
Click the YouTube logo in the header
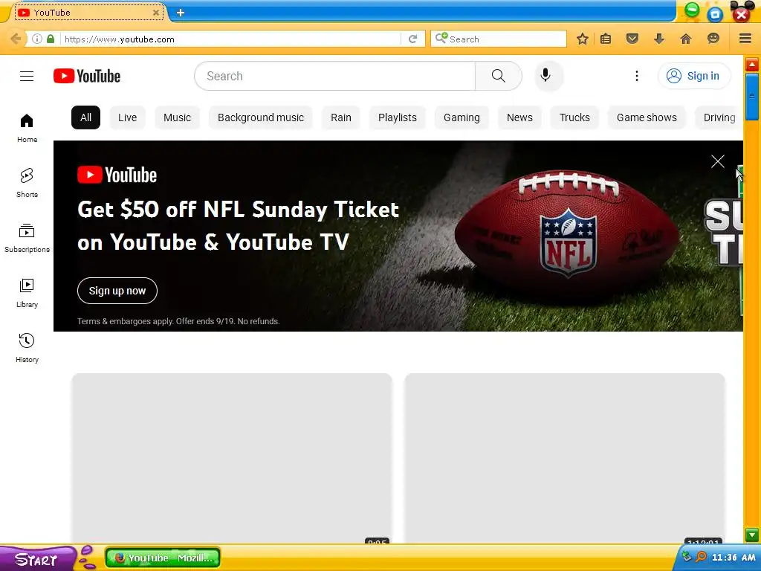pos(87,77)
